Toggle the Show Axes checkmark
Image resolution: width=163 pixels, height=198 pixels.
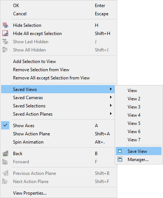click(x=5, y=125)
